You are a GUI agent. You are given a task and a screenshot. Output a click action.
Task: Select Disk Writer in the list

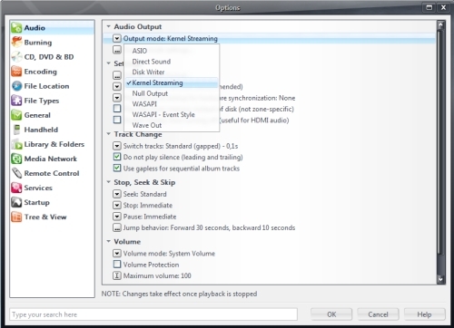click(172, 72)
